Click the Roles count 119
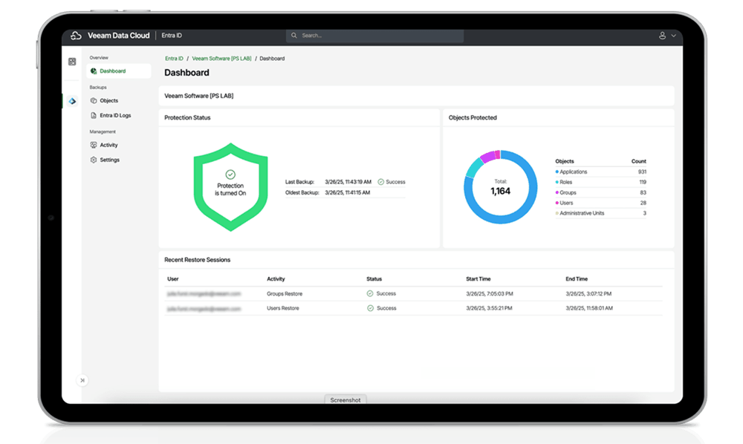 coord(643,182)
